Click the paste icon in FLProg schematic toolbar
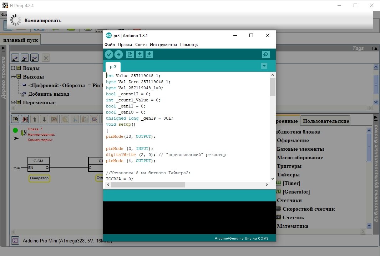380x256 pixels. tap(84, 119)
